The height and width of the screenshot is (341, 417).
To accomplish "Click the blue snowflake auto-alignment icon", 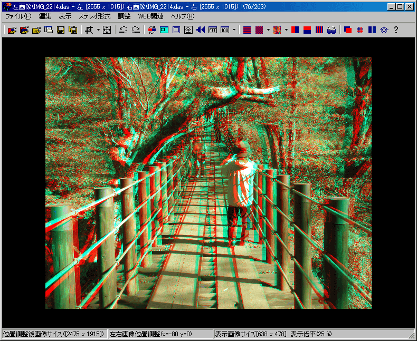I will tap(384, 30).
